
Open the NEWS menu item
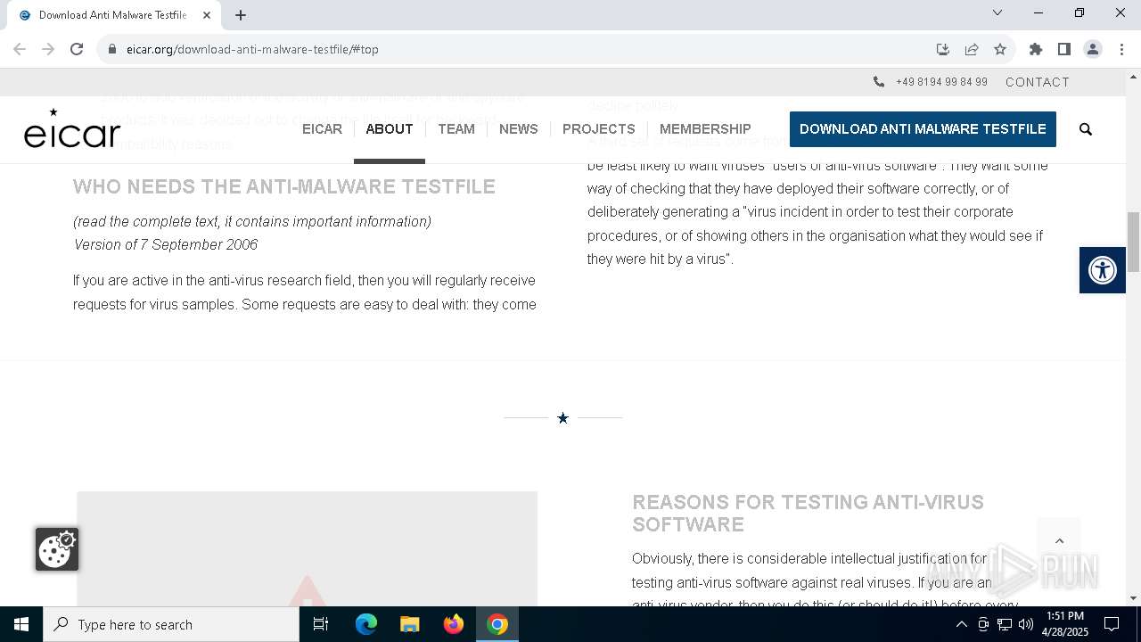coord(518,129)
